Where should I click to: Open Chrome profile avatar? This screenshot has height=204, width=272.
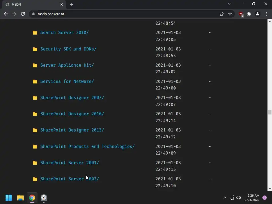tap(258, 14)
